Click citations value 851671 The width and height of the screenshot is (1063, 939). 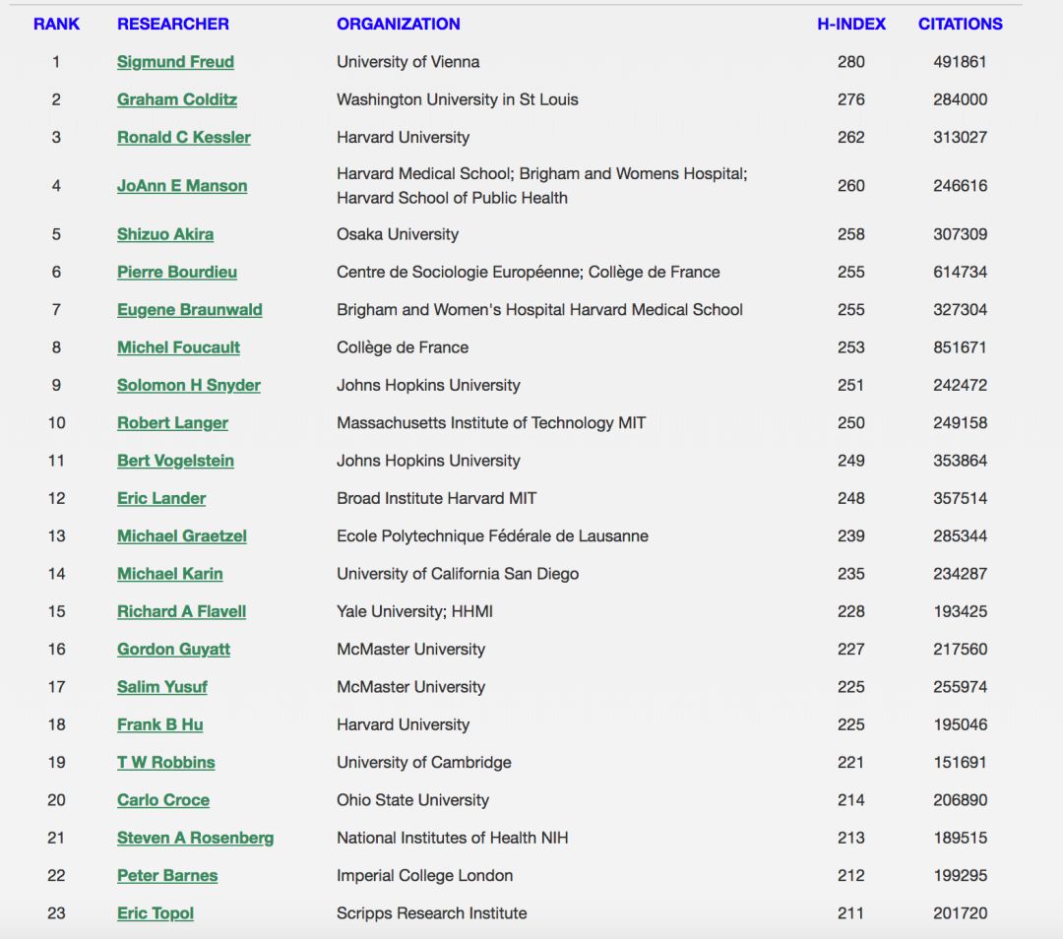[960, 347]
